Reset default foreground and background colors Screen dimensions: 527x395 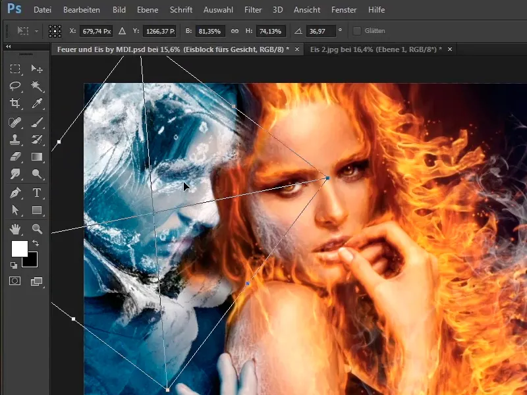(14, 265)
